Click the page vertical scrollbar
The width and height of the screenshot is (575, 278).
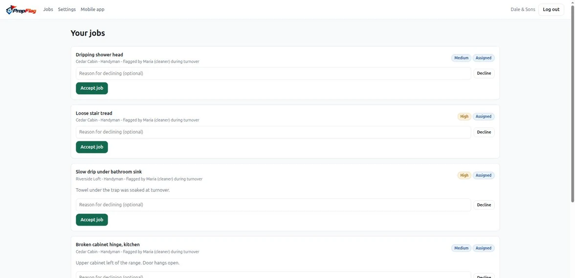[573, 104]
